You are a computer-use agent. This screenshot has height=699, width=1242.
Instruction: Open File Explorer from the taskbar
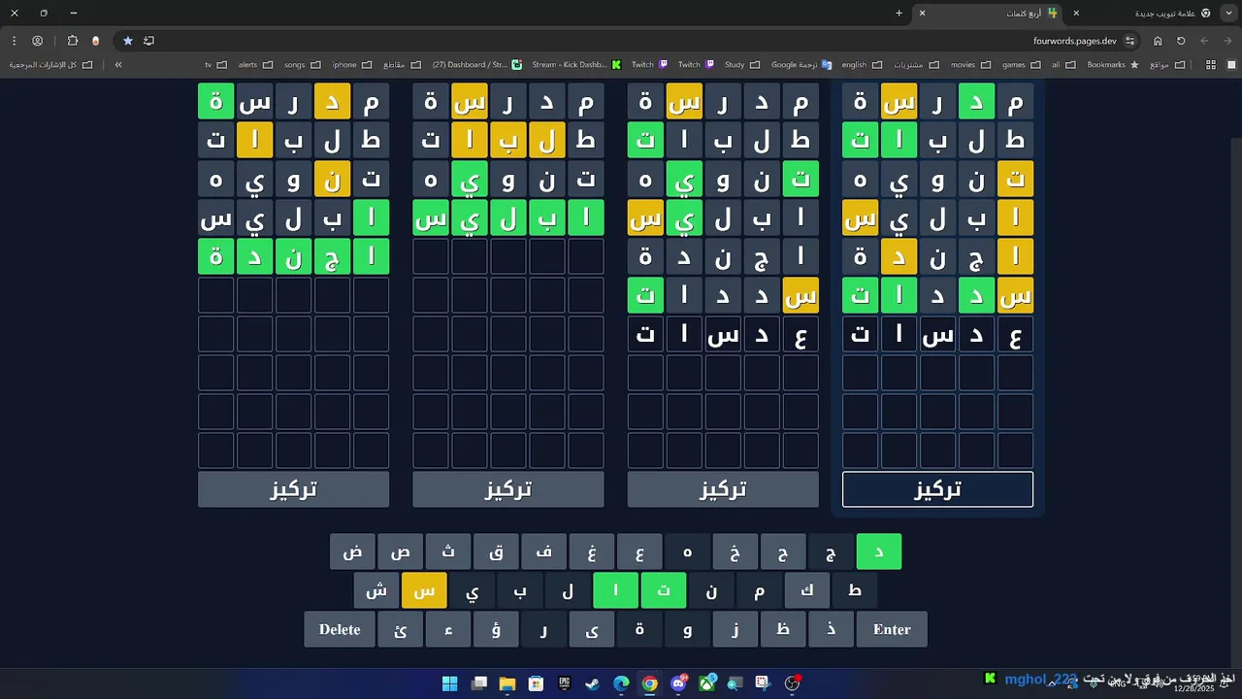point(507,683)
